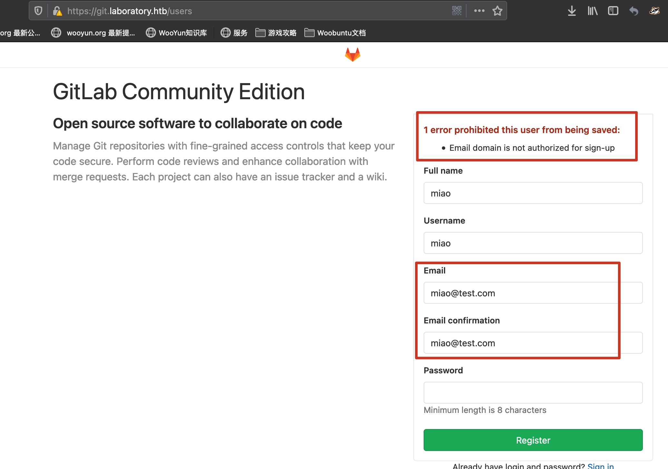Image resolution: width=668 pixels, height=469 pixels.
Task: Click the GitLab fox logo
Action: pos(352,54)
